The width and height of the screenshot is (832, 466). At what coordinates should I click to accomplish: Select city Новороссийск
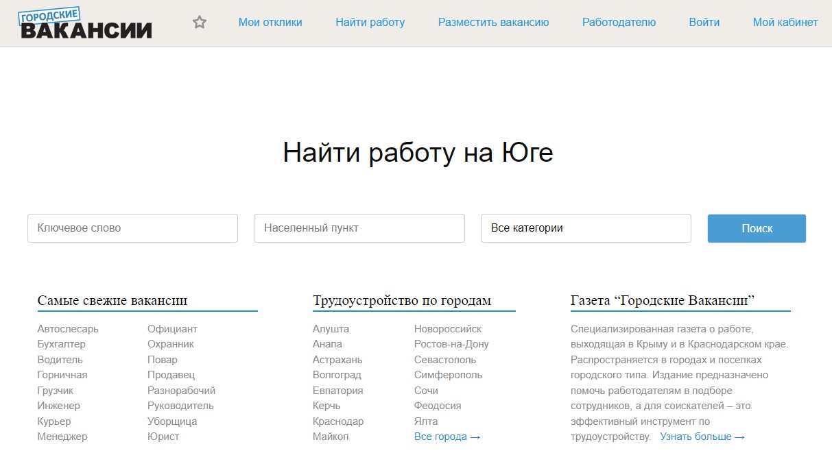pyautogui.click(x=448, y=329)
